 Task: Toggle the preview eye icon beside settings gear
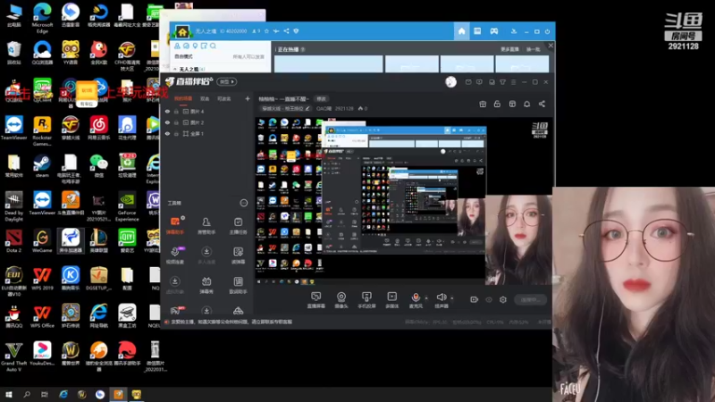click(x=489, y=299)
